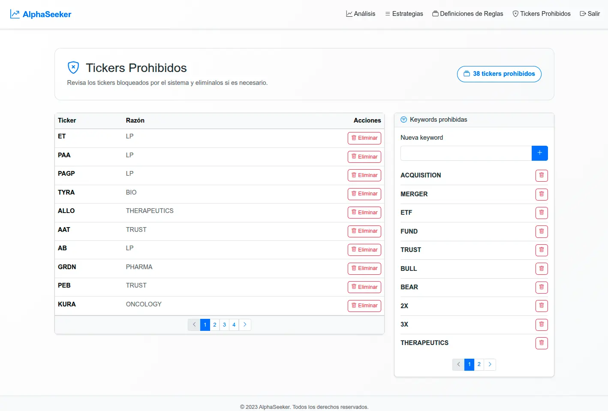Open the Análisis menu item
Image resolution: width=608 pixels, height=411 pixels.
(361, 14)
